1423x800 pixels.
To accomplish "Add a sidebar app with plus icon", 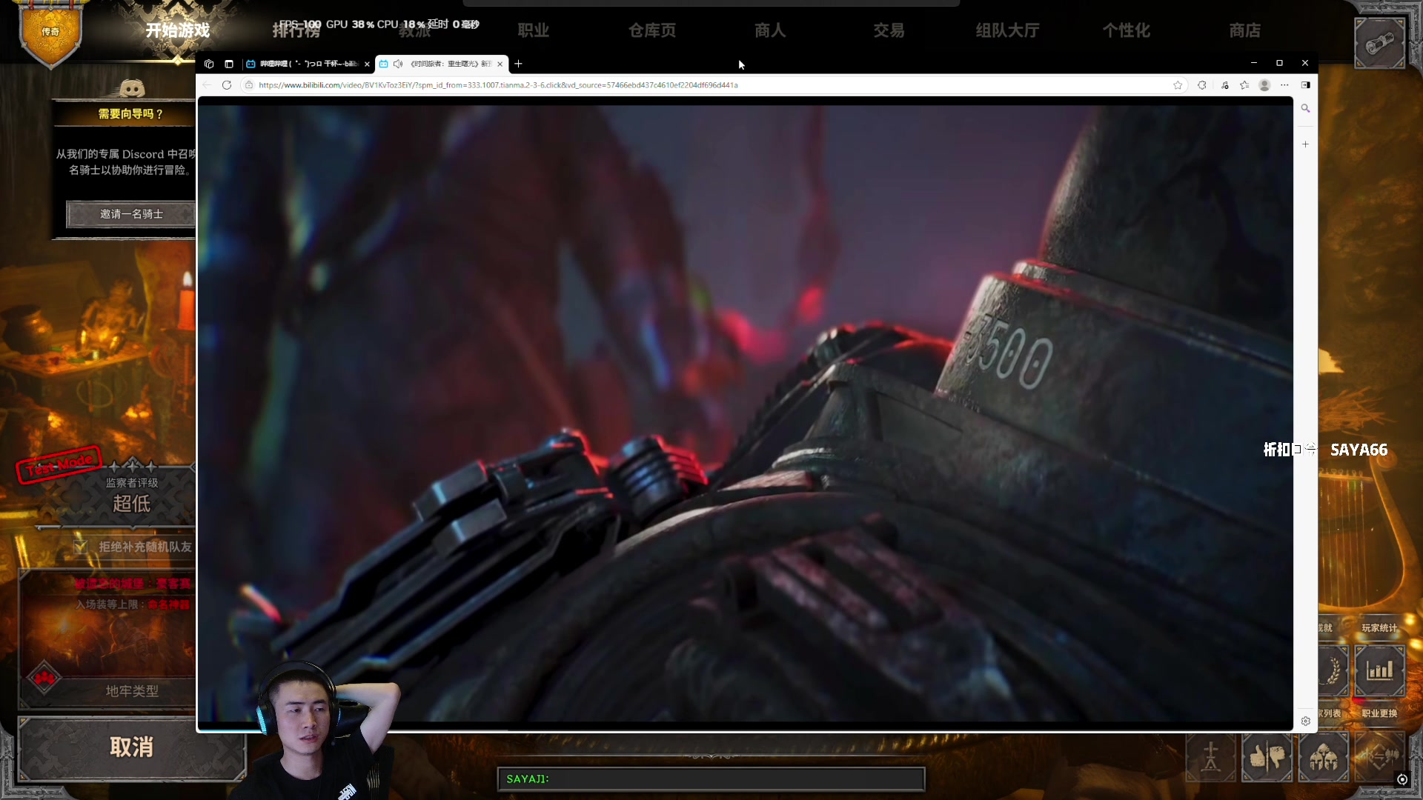I will [1306, 144].
